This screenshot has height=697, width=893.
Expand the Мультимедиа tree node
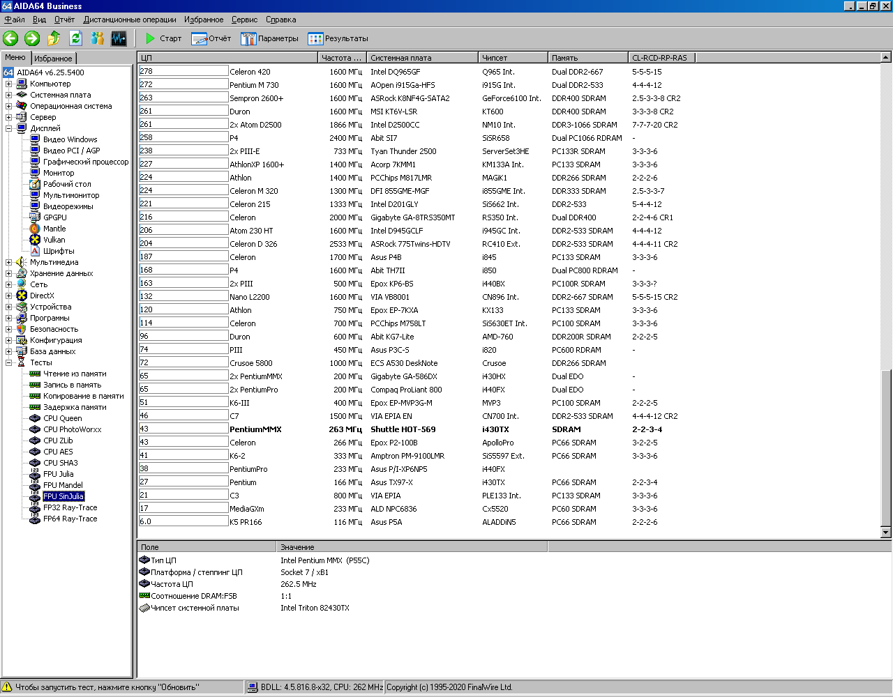[8, 262]
